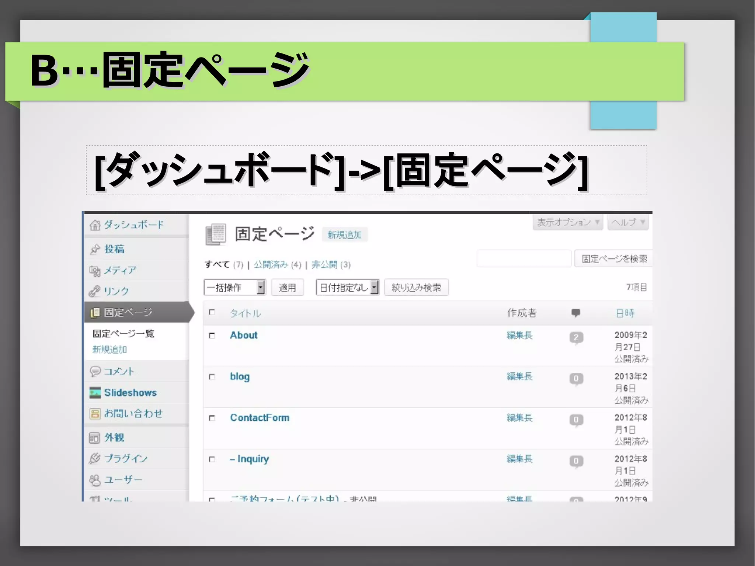Click the comment count bubble for About
This screenshot has height=566, width=755.
576,338
